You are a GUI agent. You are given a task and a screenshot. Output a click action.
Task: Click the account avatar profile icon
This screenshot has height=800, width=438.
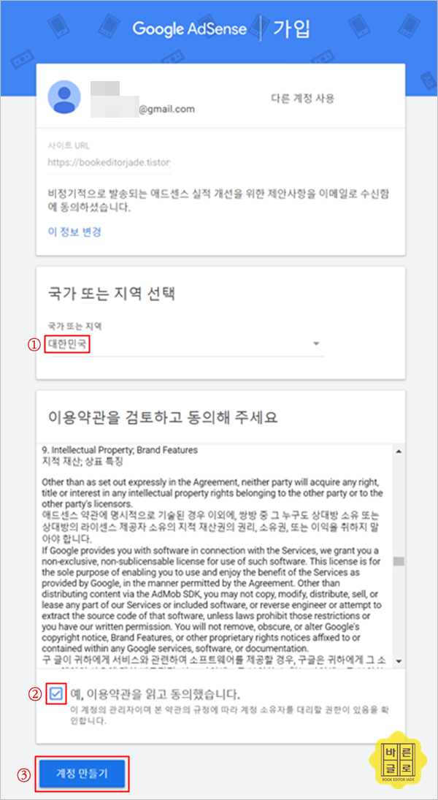tap(64, 97)
